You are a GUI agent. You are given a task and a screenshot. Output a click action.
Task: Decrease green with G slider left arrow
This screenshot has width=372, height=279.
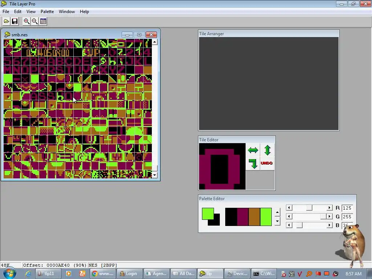(x=289, y=217)
